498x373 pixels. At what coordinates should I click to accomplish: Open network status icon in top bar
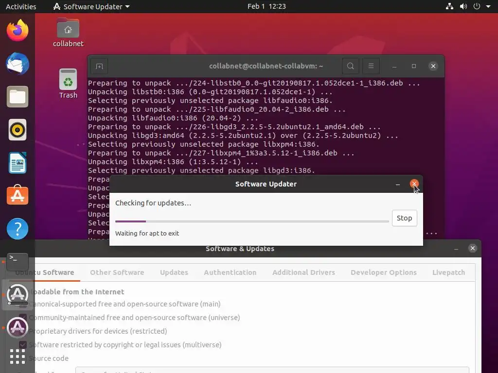pos(449,6)
